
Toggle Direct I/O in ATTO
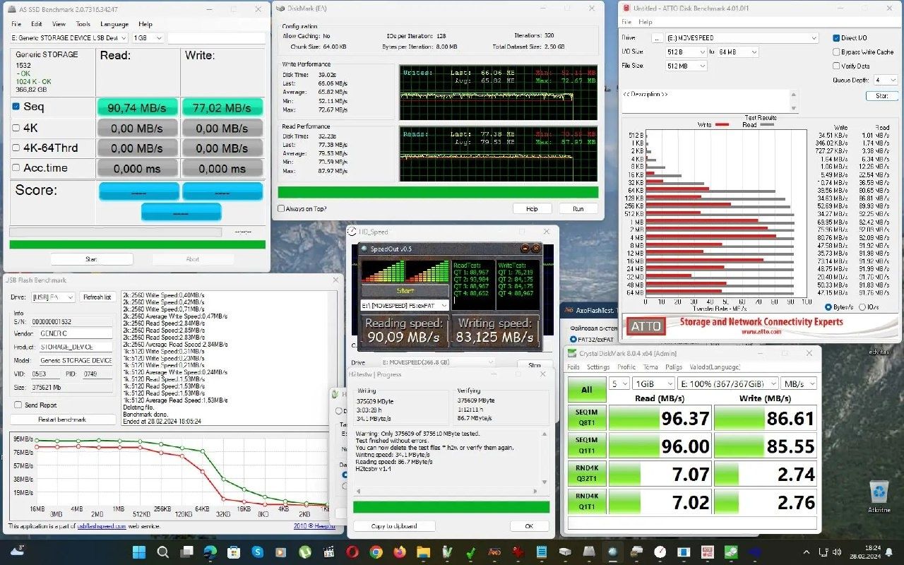click(837, 38)
